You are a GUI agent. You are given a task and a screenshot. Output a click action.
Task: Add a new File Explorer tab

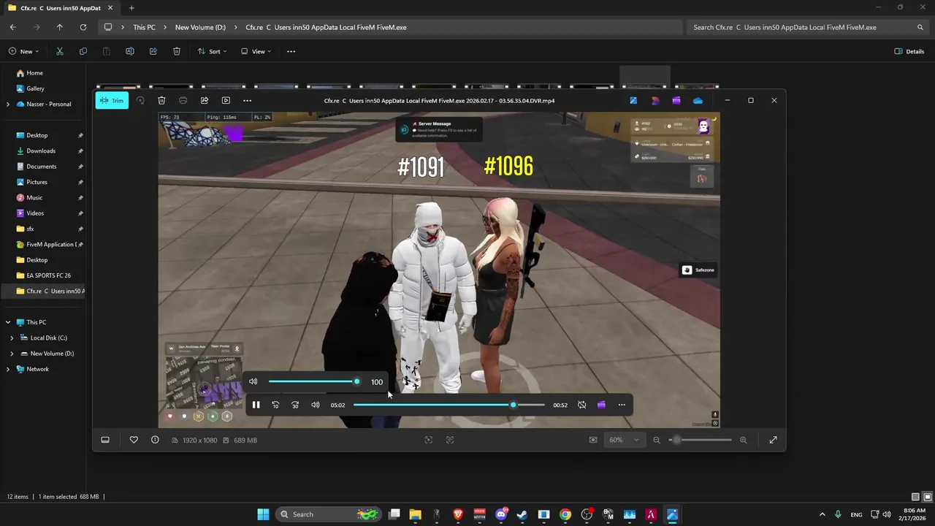click(x=131, y=8)
